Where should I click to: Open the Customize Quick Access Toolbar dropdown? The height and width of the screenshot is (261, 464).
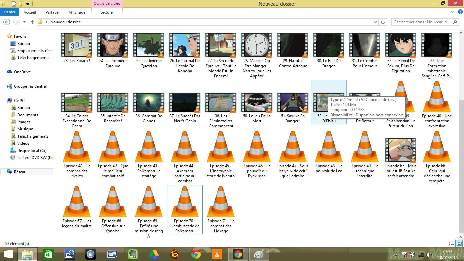pos(28,4)
